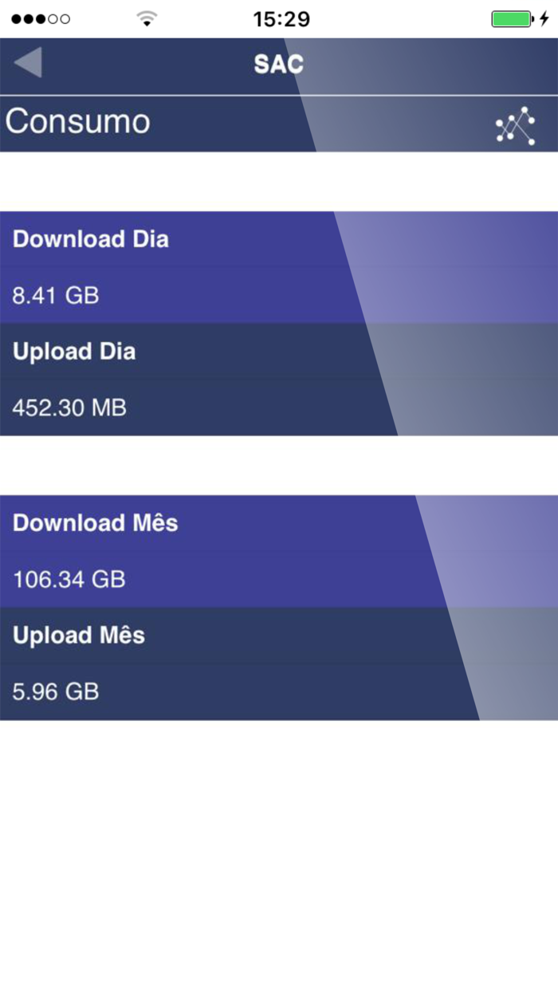Tap the Wi-Fi status icon

[147, 18]
